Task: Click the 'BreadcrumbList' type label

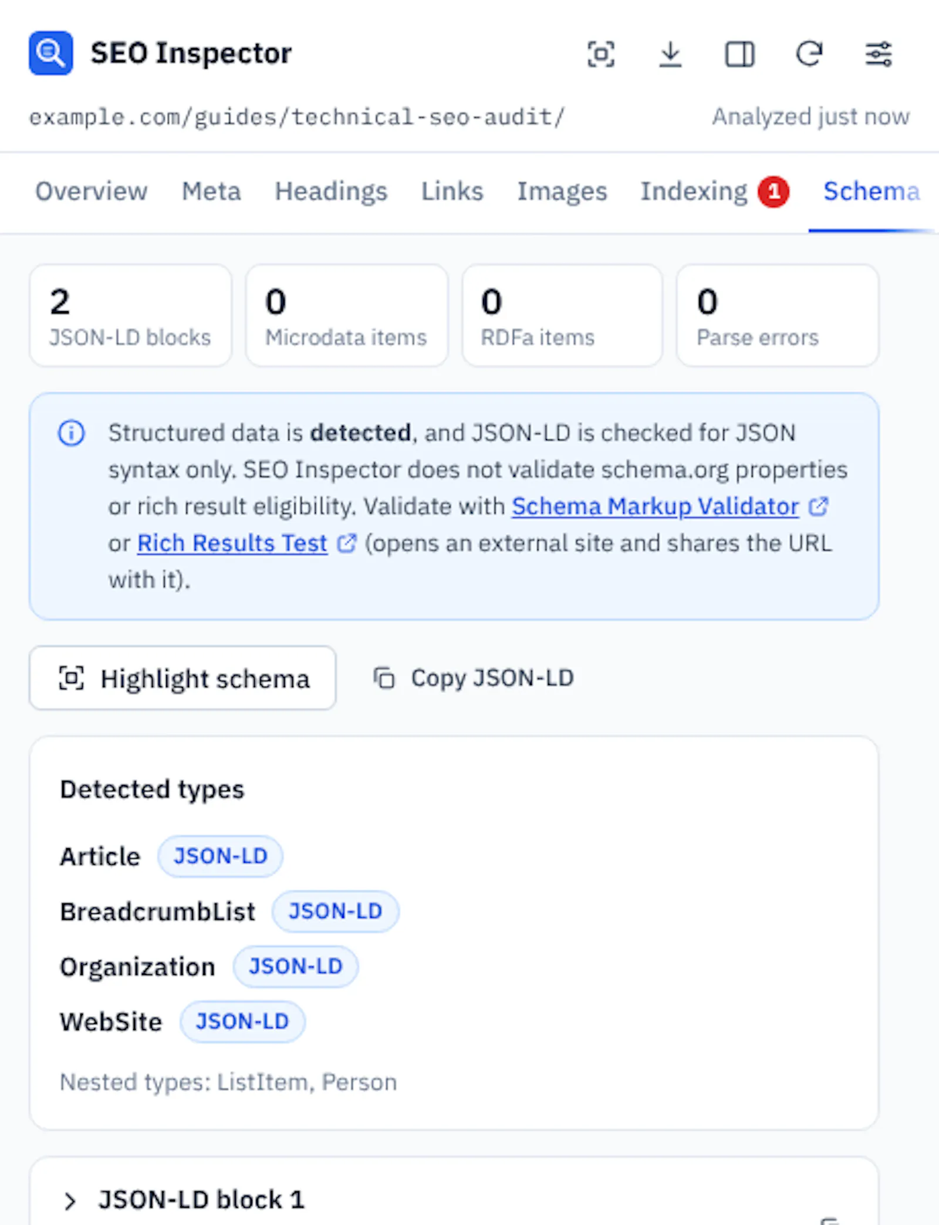Action: tap(158, 912)
